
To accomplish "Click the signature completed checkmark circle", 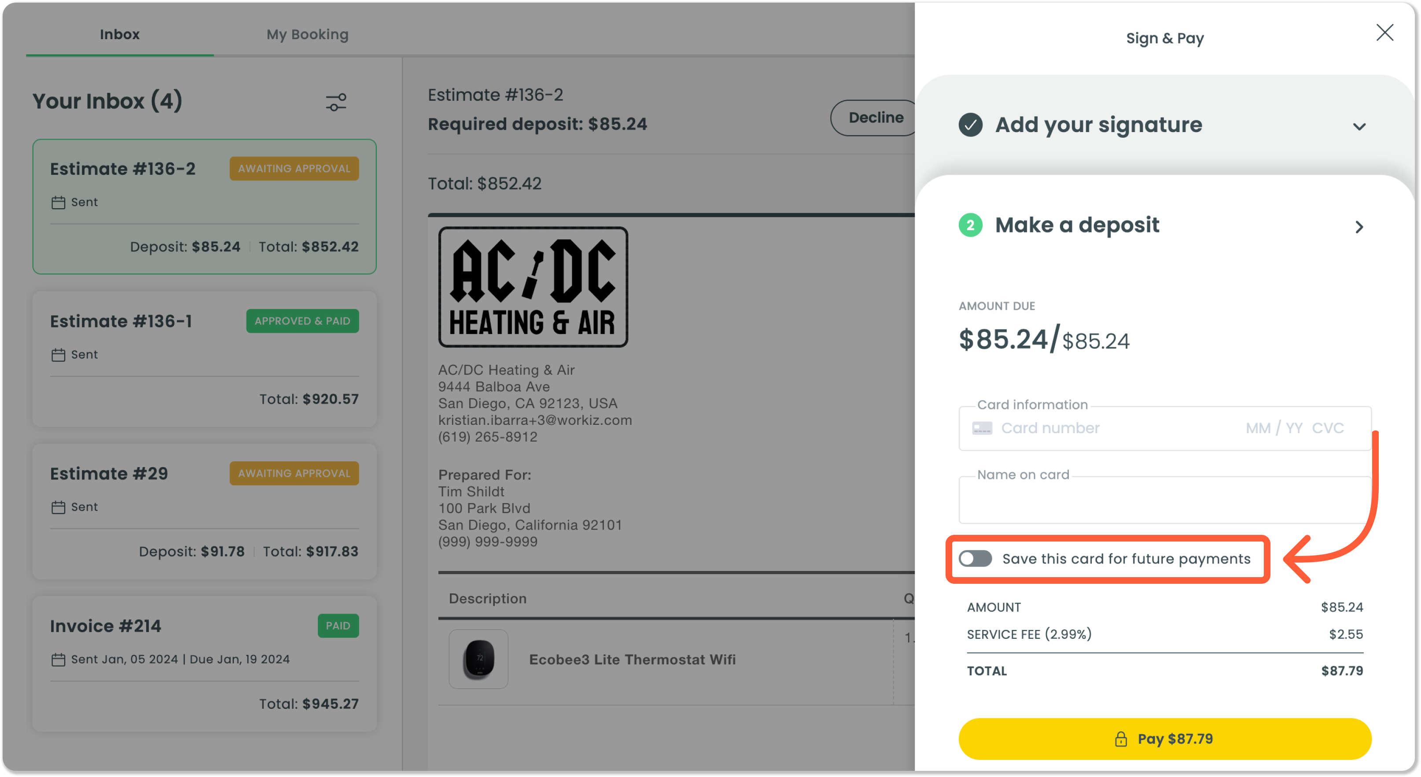I will click(970, 125).
